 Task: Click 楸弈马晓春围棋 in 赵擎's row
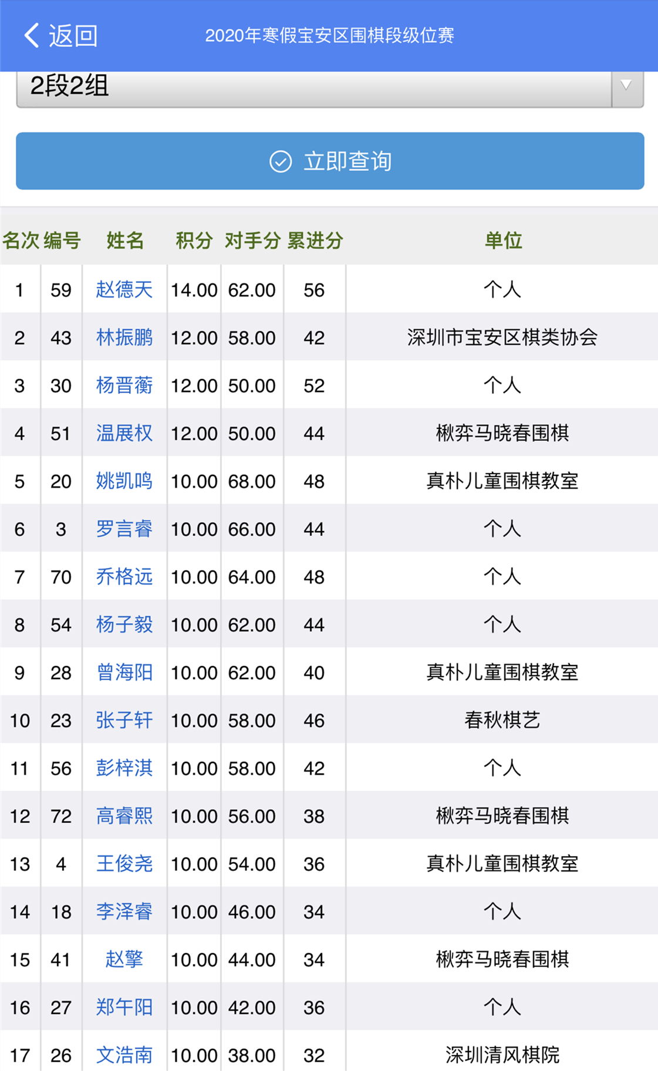point(502,959)
